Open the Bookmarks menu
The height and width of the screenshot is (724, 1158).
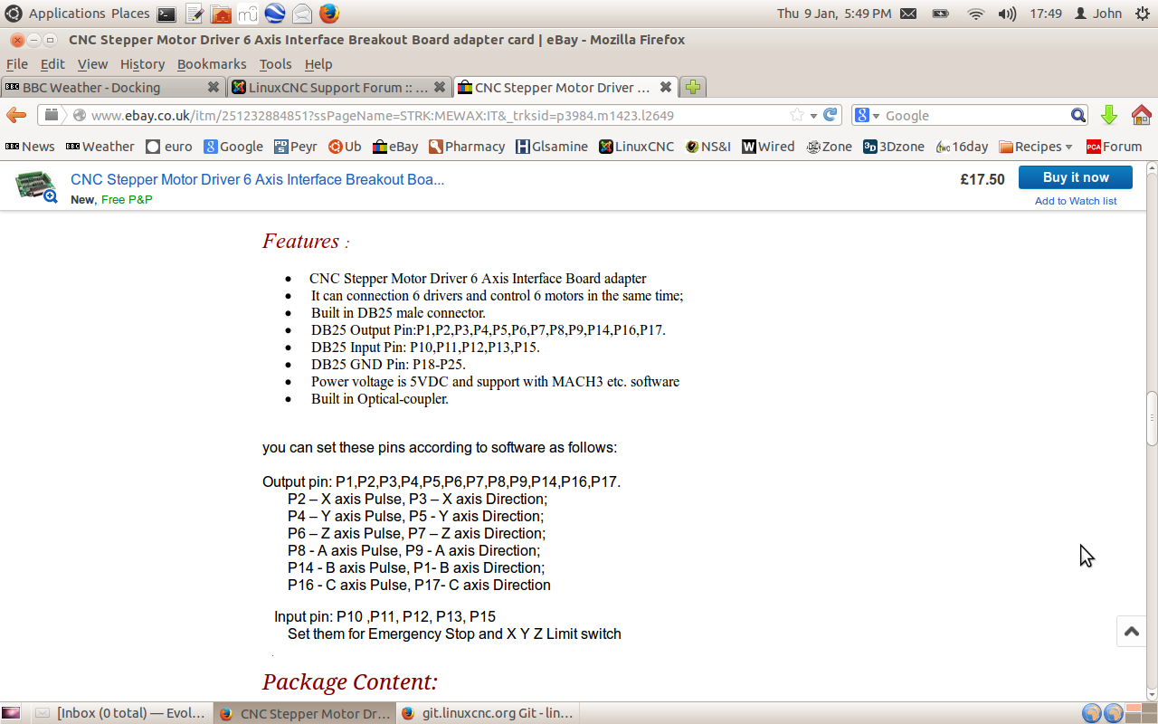212,63
